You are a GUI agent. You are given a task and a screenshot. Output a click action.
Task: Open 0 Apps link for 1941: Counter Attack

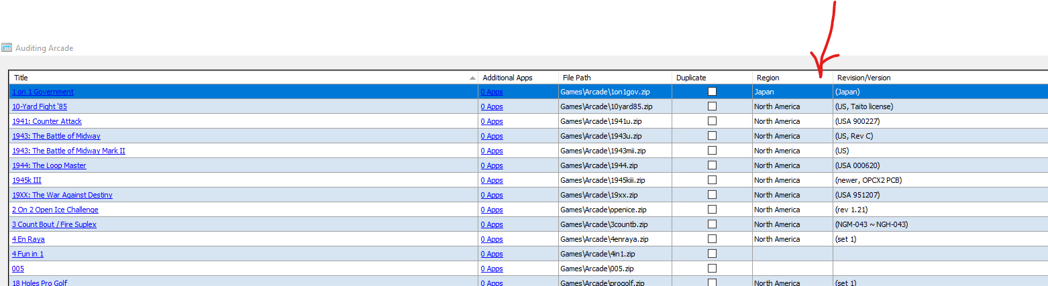point(492,121)
